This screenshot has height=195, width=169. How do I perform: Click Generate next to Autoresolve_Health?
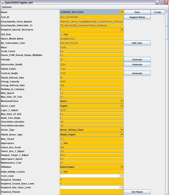pos(137,64)
